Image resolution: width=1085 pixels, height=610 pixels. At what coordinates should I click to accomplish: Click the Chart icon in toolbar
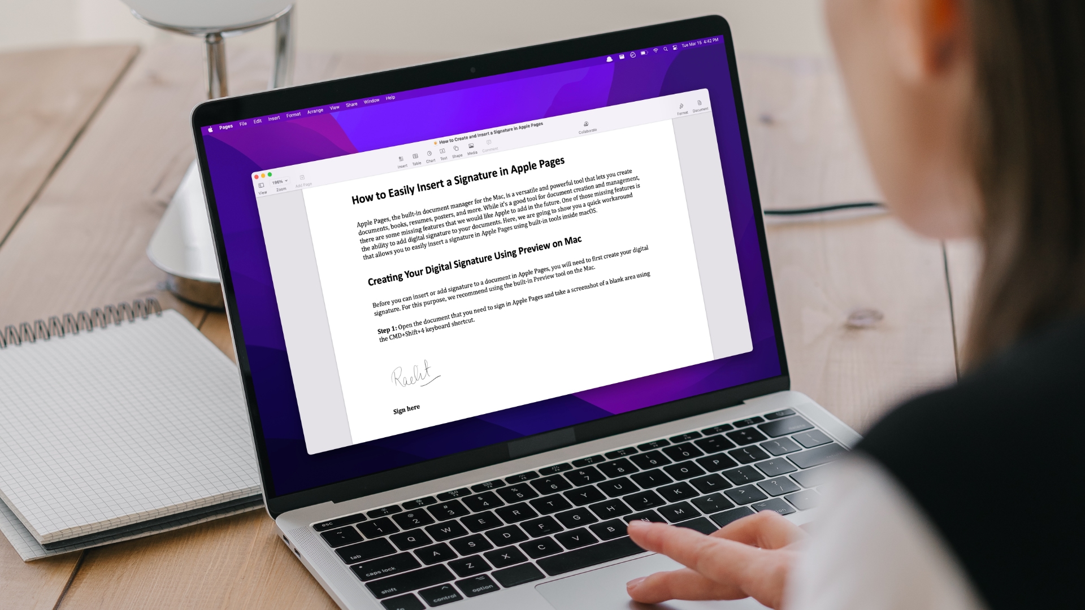click(431, 154)
